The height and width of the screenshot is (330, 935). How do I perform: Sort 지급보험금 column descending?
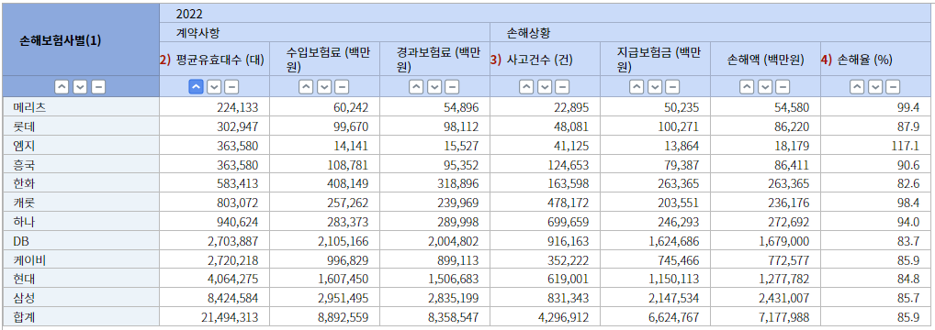click(655, 87)
